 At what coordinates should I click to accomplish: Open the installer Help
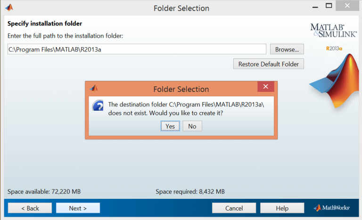click(282, 208)
